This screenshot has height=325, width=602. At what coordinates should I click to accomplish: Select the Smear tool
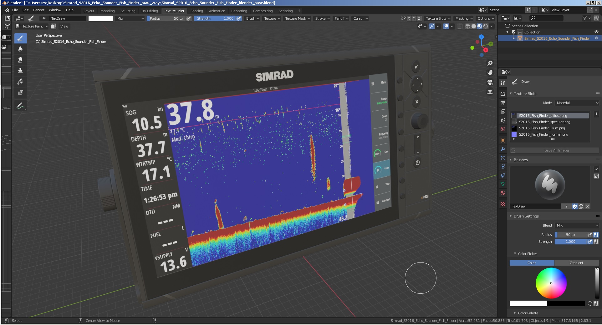coord(20,60)
